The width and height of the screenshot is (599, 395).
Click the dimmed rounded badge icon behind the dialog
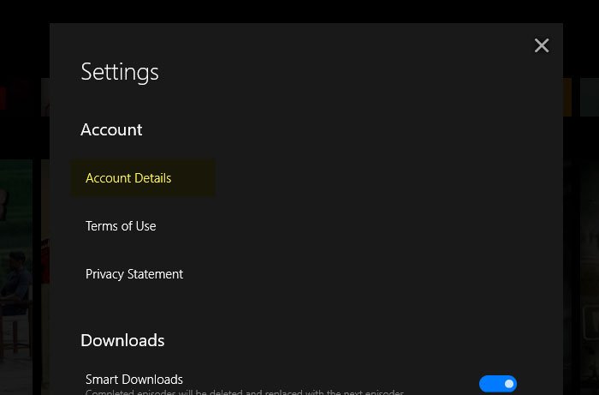click(x=591, y=323)
